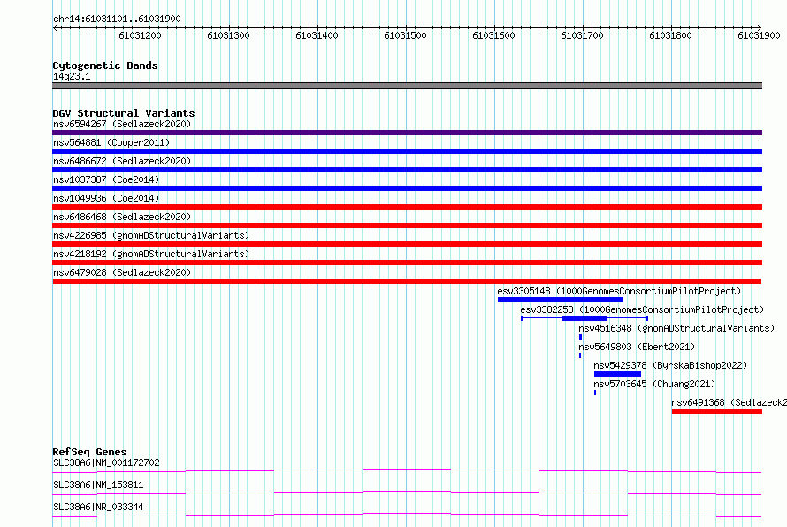The image size is (787, 527).
Task: Open nsv6479028 (Sedlazeck2020) variant label
Action: coord(122,272)
